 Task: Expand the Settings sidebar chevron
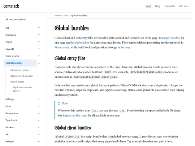pos(39,99)
